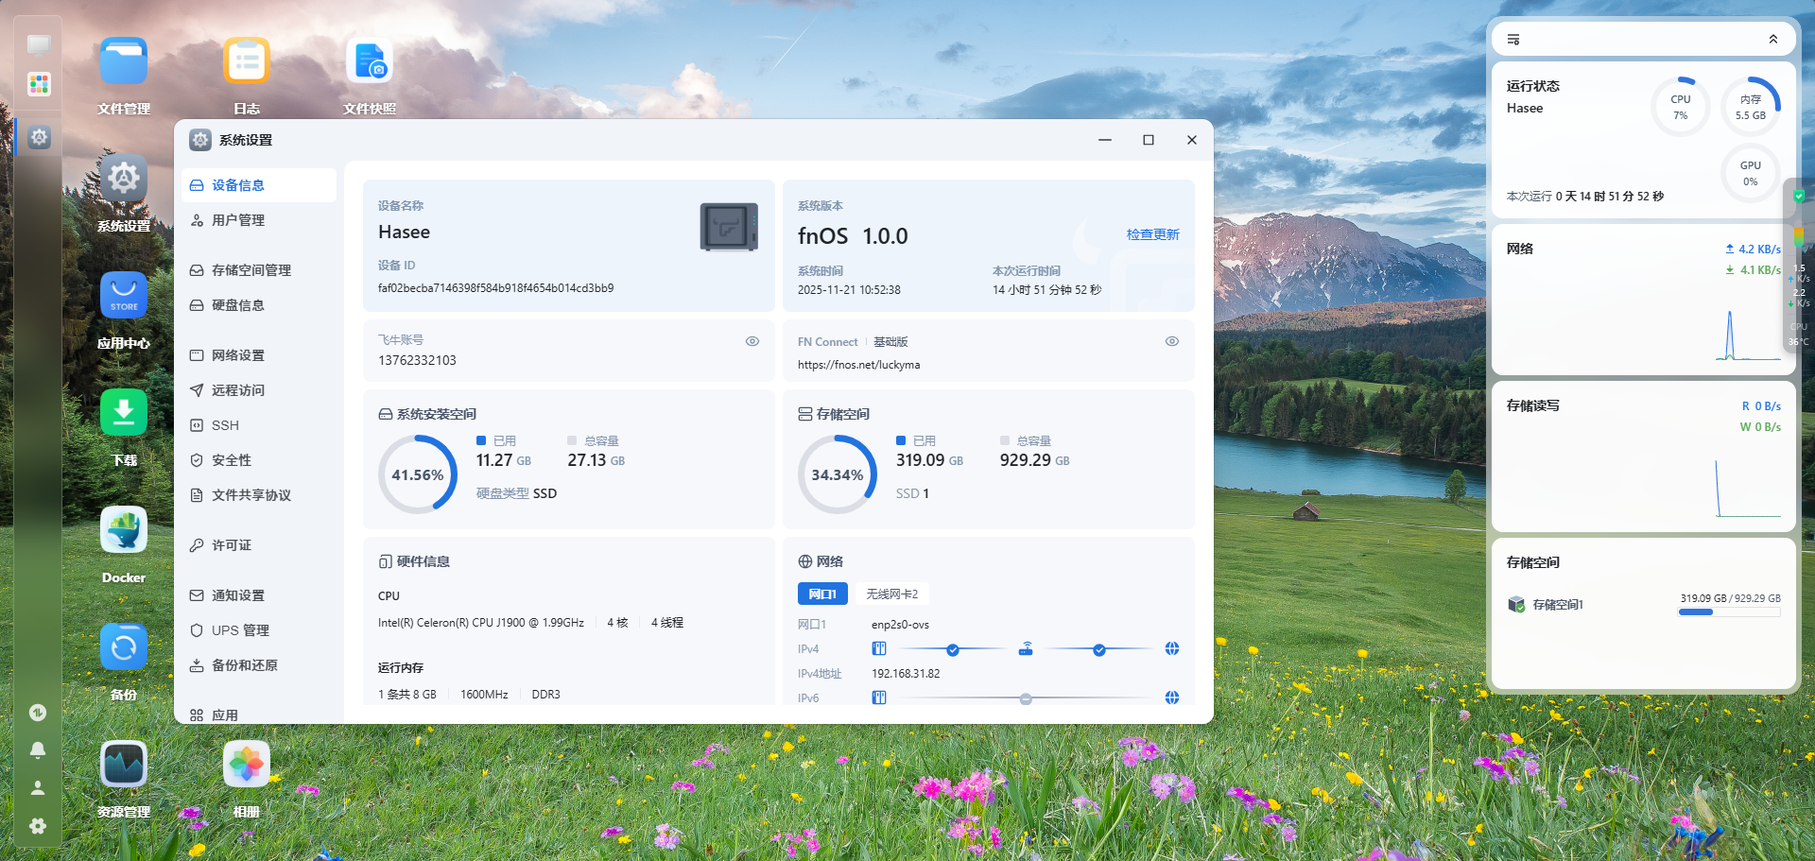Click the 检查更新 check update link
The height and width of the screenshot is (861, 1815).
1152,234
